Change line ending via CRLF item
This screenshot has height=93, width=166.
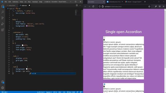pyautogui.click(x=60, y=92)
